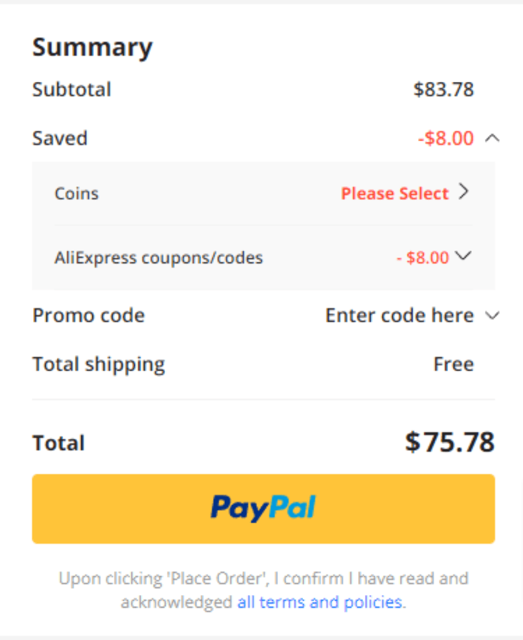The height and width of the screenshot is (640, 523).
Task: Expand the AliExpress coupons/codes chevron
Action: 464,256
